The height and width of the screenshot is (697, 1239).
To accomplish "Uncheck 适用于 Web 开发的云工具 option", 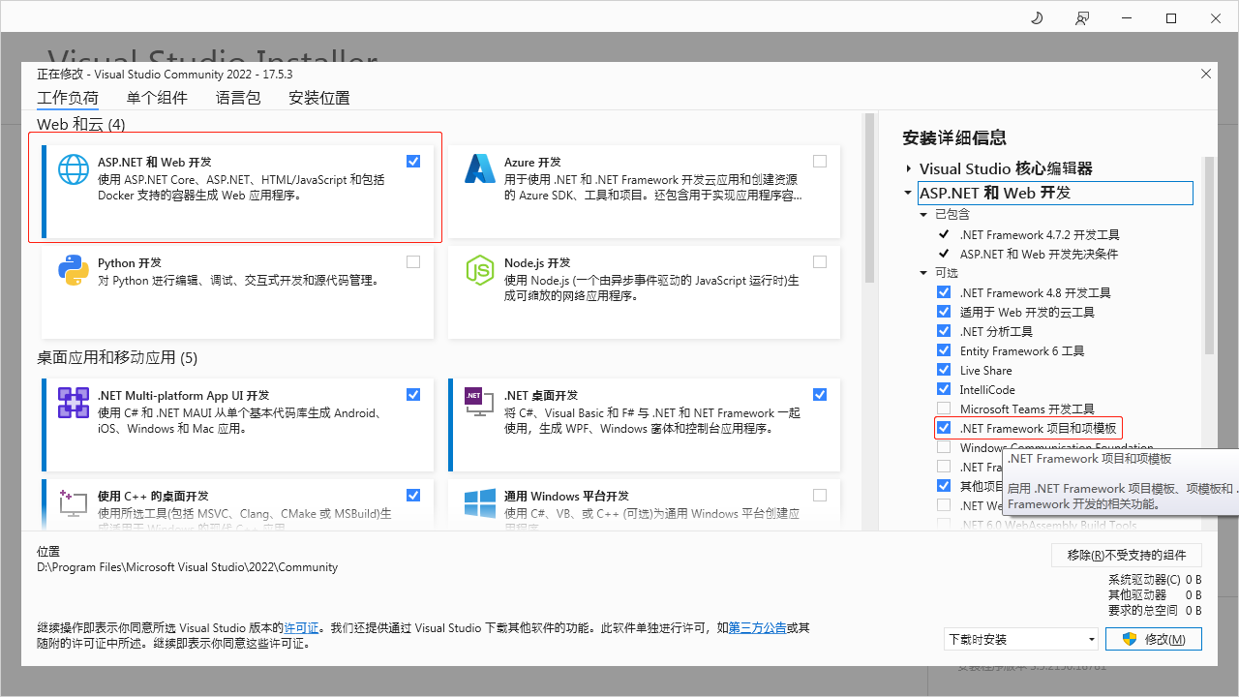I will [944, 312].
